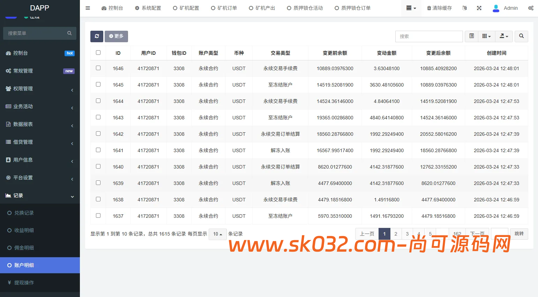538x297 pixels.
Task: Open 收益明细 in sidebar
Action: 40,230
